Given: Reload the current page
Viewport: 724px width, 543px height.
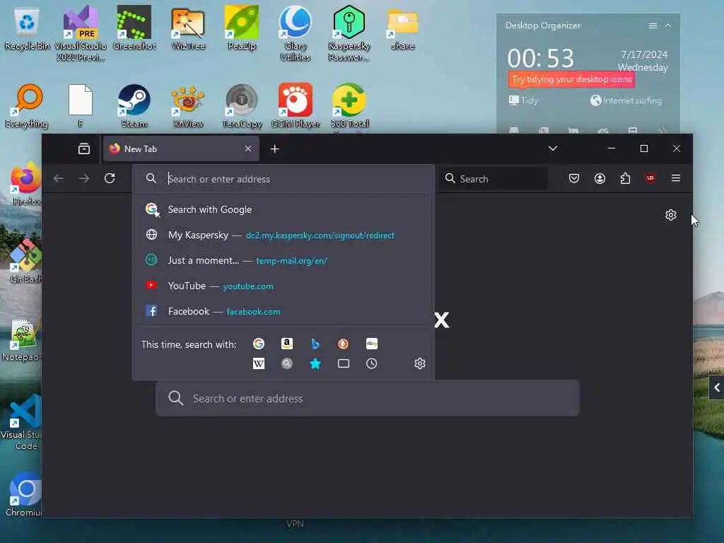Looking at the screenshot, I should tap(110, 178).
